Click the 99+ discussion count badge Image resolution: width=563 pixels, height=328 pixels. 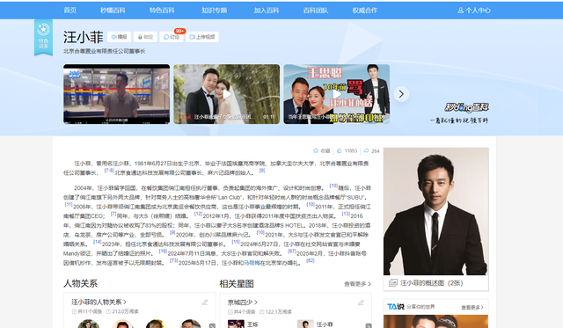[x=179, y=32]
